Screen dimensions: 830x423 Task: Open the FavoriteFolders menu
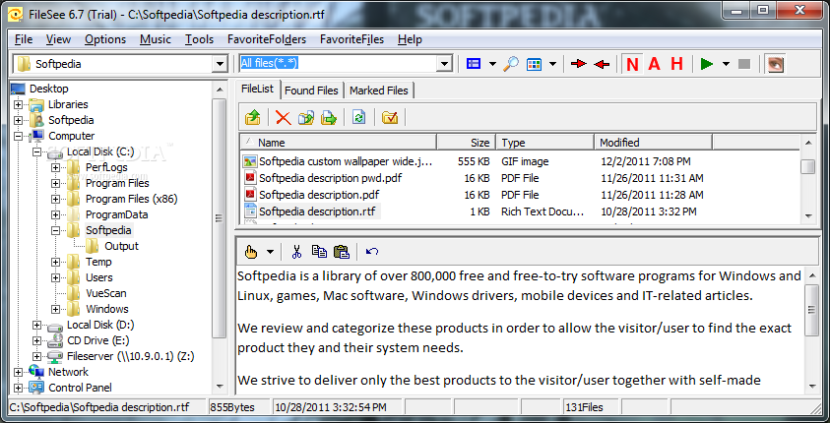(x=267, y=39)
